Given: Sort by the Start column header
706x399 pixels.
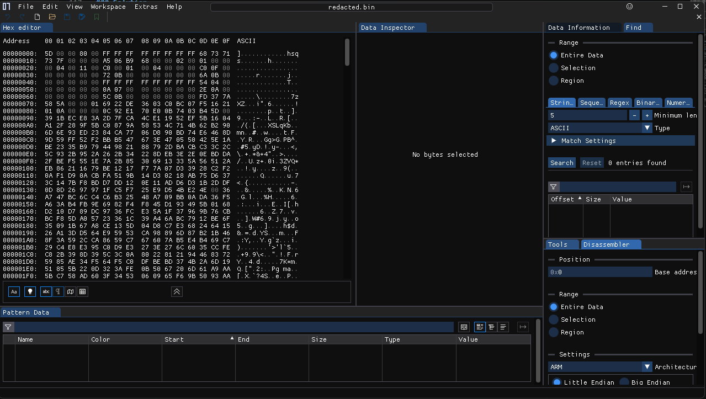Looking at the screenshot, I should click(198, 339).
